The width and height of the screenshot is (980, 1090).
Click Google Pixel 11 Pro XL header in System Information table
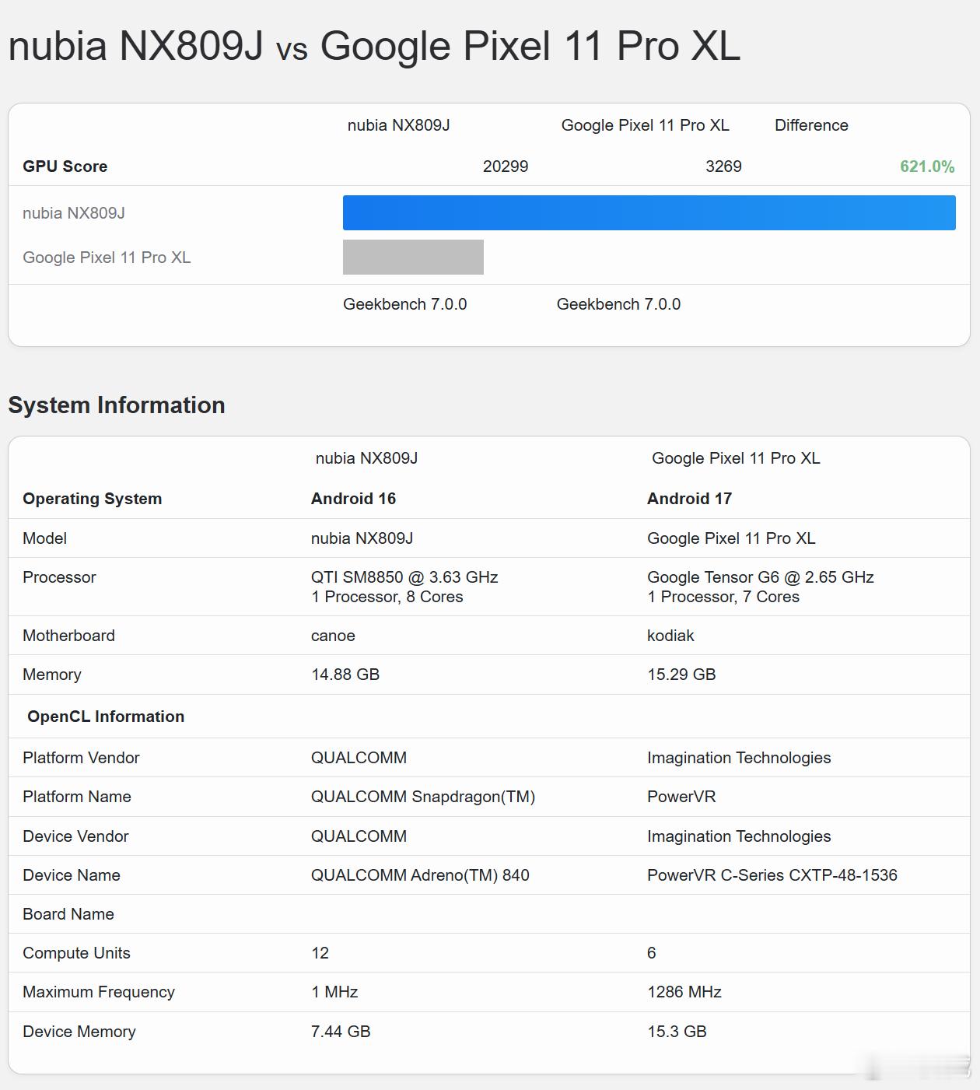736,458
